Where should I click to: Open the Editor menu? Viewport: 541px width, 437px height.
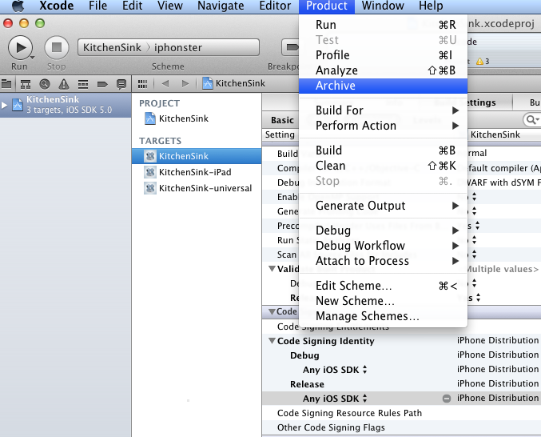point(275,6)
